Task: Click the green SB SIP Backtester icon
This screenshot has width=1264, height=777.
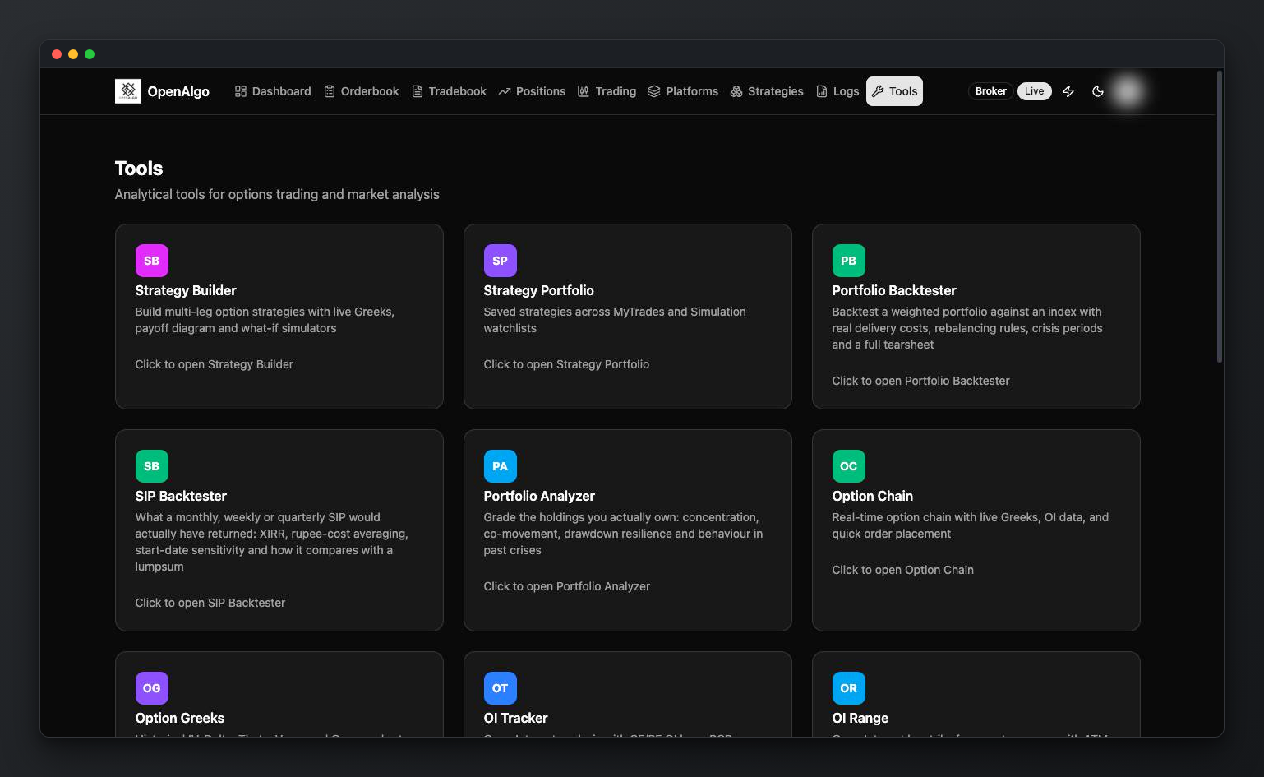Action: point(152,466)
